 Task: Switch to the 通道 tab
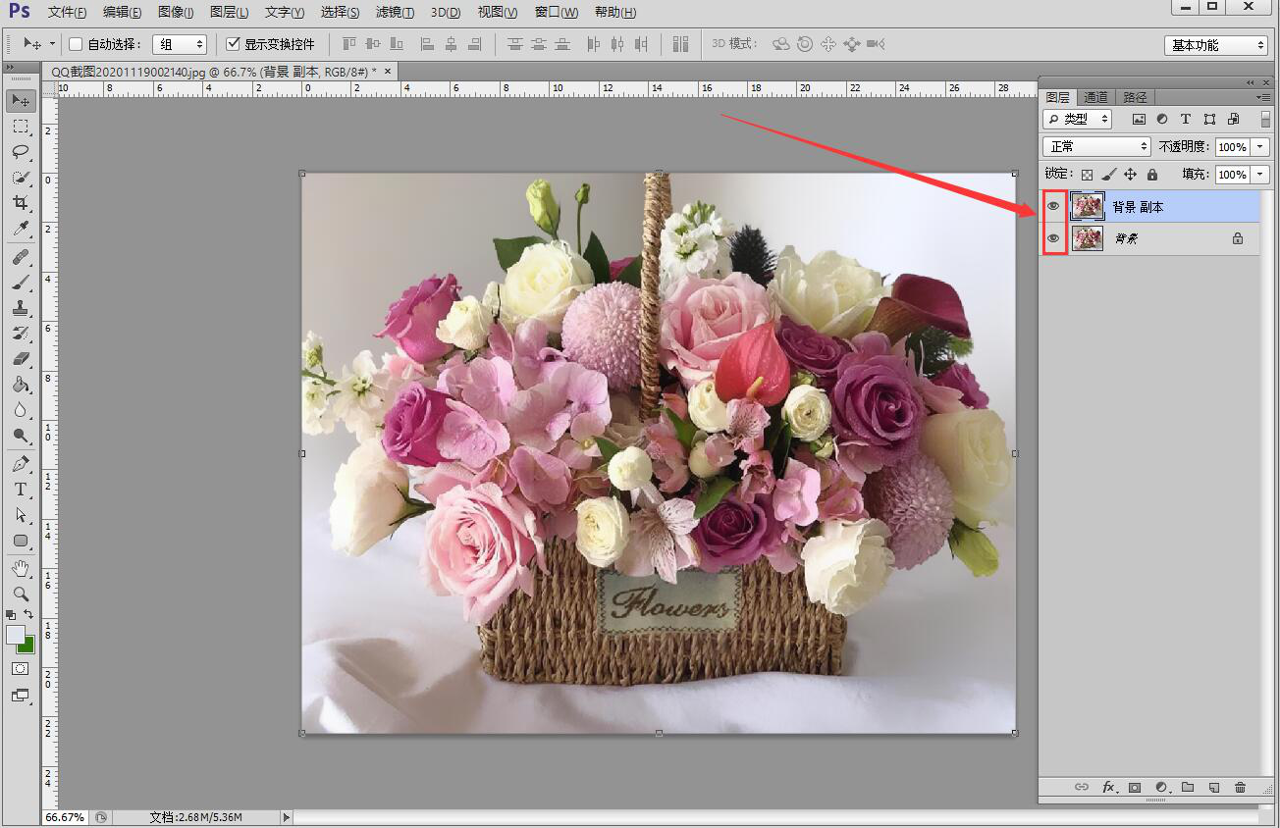1095,97
